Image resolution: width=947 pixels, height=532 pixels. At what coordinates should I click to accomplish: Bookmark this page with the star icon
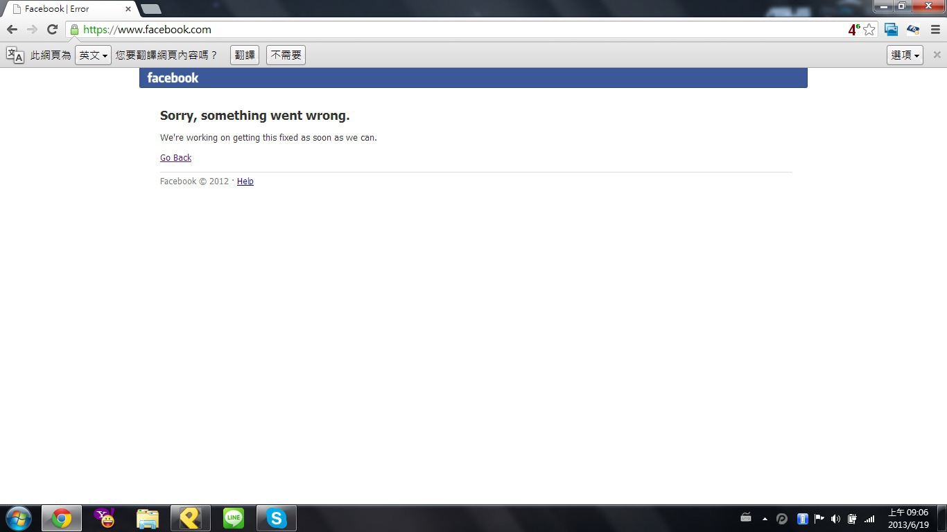coord(869,30)
